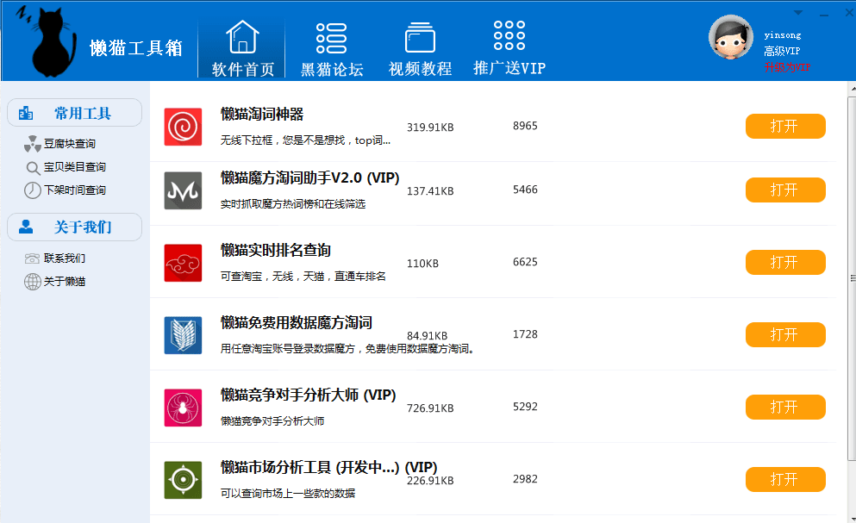Open 宝贝类目查询 search tool
Screen dimensions: 856x523
pos(74,167)
